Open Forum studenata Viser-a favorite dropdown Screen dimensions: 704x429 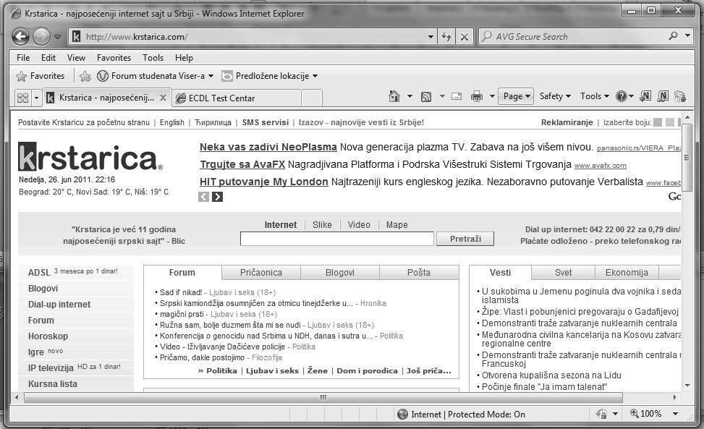(156, 76)
